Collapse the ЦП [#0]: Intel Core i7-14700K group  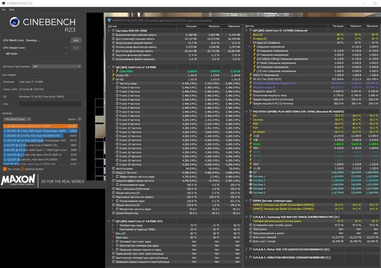point(109,67)
